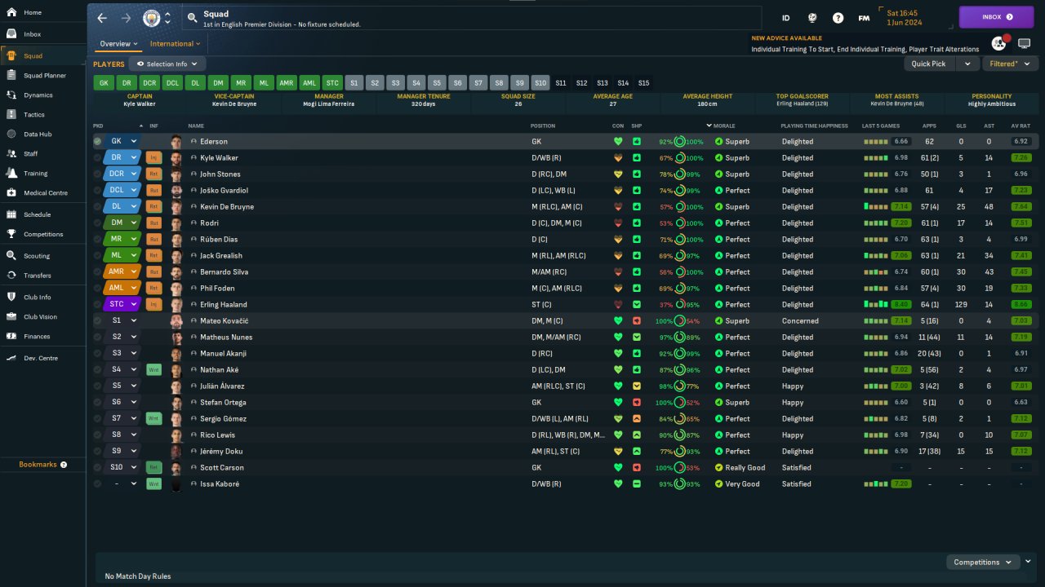Toggle the picked checkbox for Ederson
1045x587 pixels.
[98, 141]
